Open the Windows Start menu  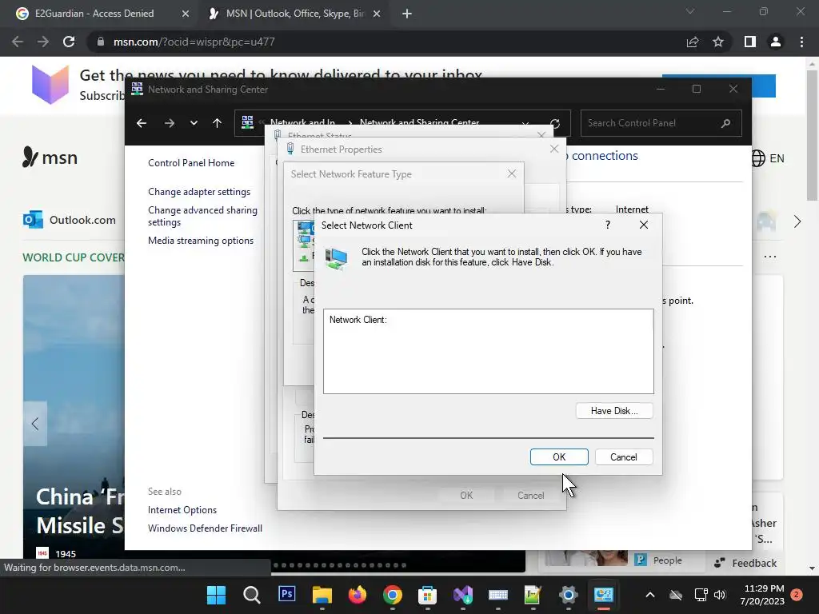click(x=216, y=595)
